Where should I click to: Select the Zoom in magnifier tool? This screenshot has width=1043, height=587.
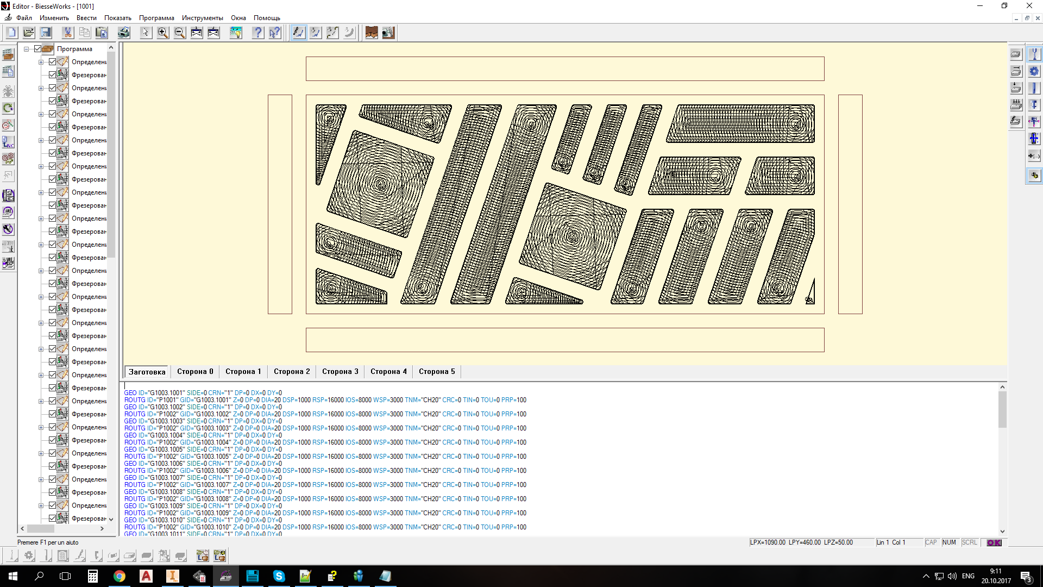162,33
